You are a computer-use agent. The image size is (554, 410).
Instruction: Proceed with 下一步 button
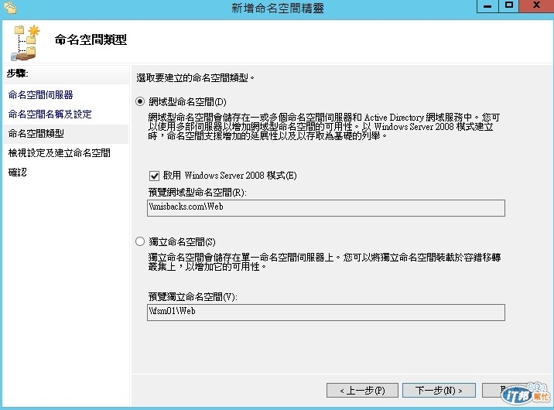(x=439, y=390)
